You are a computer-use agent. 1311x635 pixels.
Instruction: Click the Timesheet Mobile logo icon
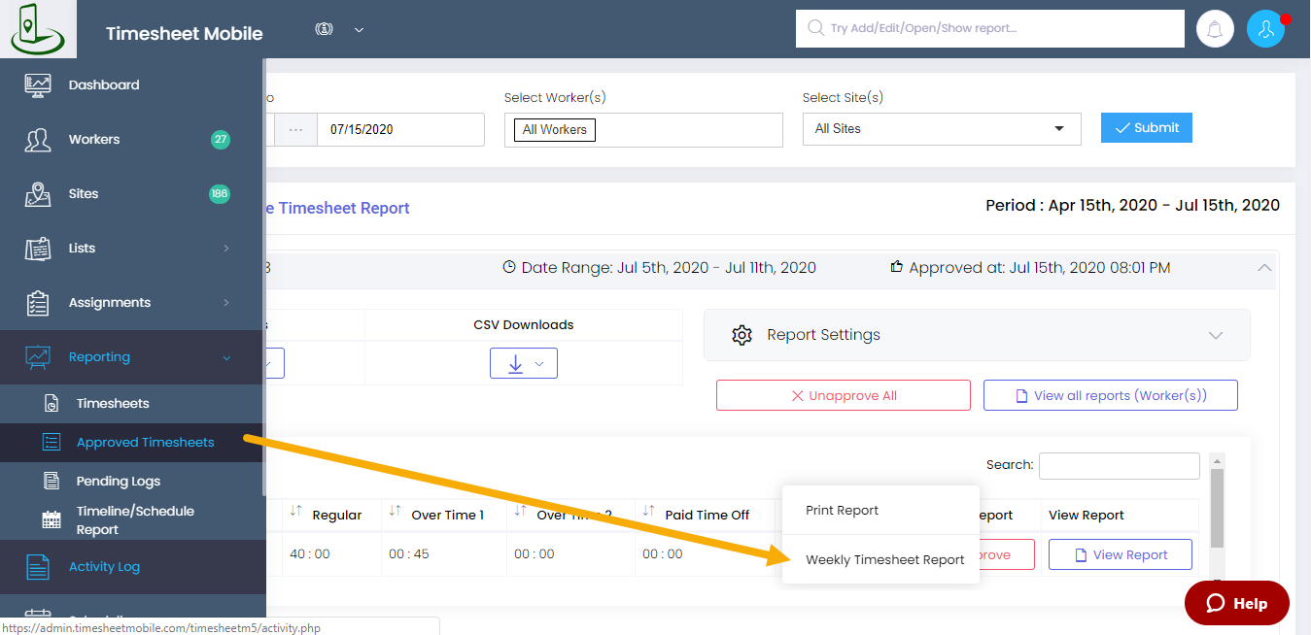point(37,29)
